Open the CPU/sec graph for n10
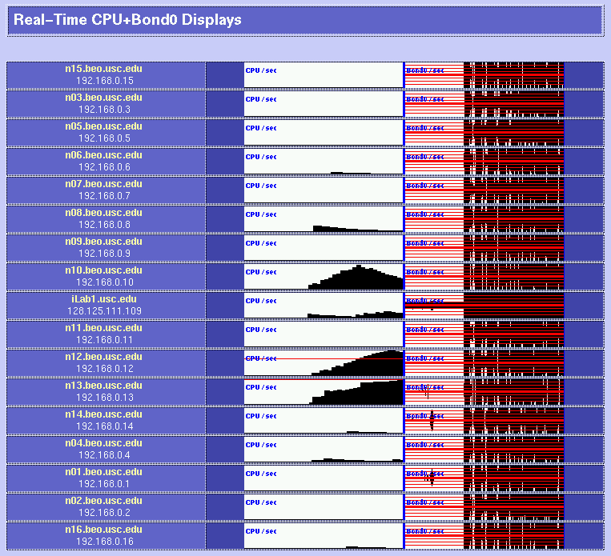 pos(324,277)
